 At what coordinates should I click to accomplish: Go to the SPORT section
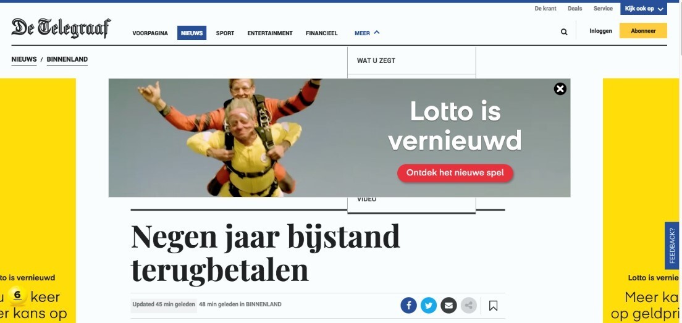pos(225,33)
